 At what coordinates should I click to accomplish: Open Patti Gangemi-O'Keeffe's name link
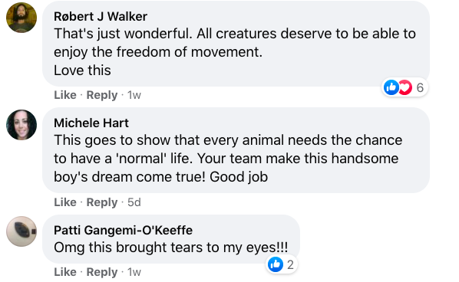click(x=123, y=231)
